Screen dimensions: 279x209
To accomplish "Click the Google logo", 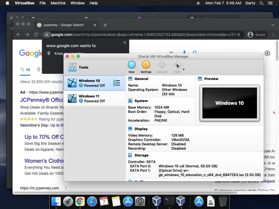I will coord(31,53).
